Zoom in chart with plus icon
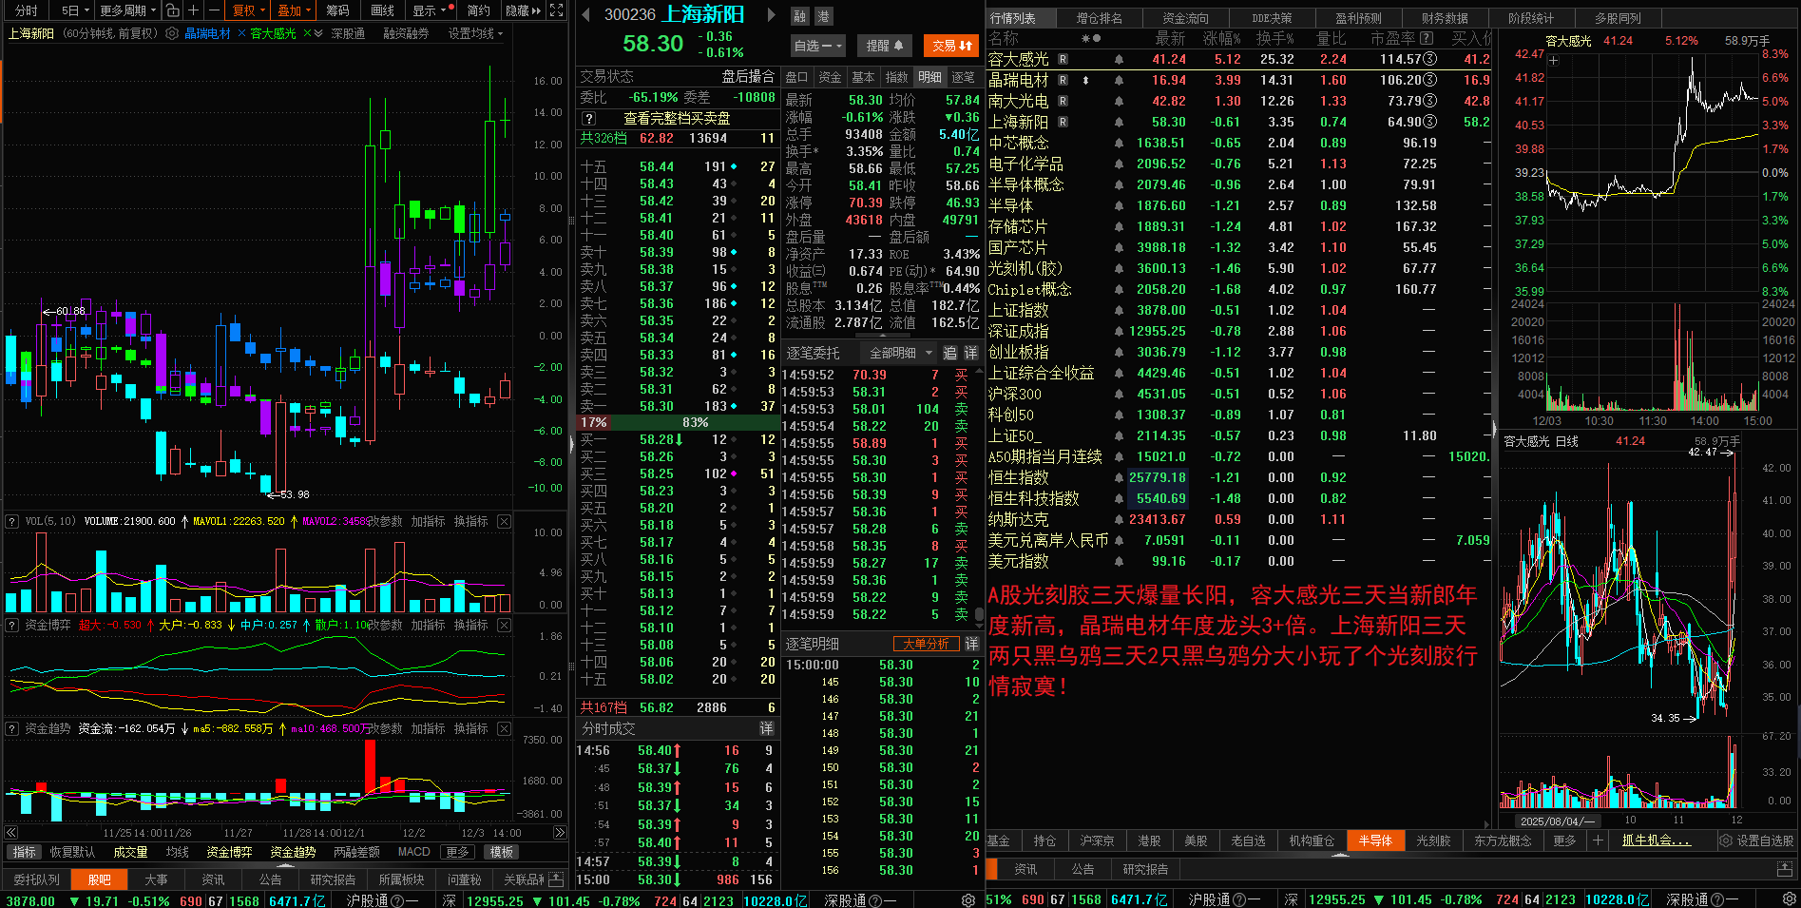Screen dimensions: 1801x908 [193, 10]
